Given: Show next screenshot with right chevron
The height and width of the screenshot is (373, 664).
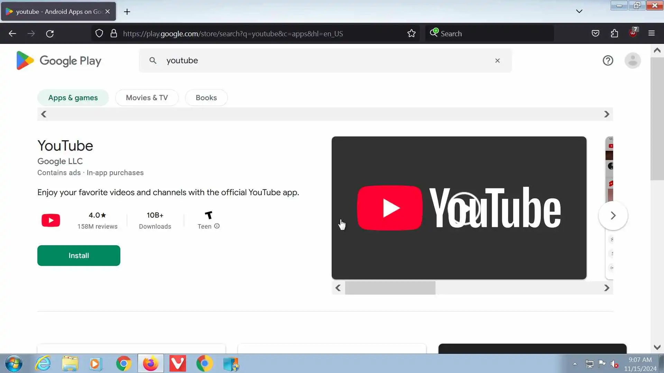Looking at the screenshot, I should (x=613, y=216).
